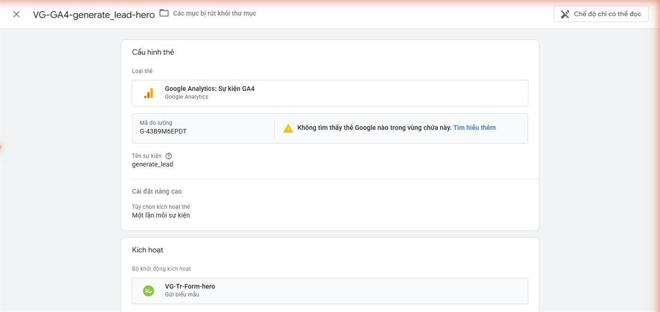Click the green form submission trigger icon
Image resolution: width=660 pixels, height=312 pixels.
coord(148,291)
